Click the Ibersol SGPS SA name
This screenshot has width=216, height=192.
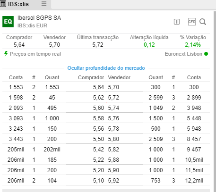tap(39, 18)
